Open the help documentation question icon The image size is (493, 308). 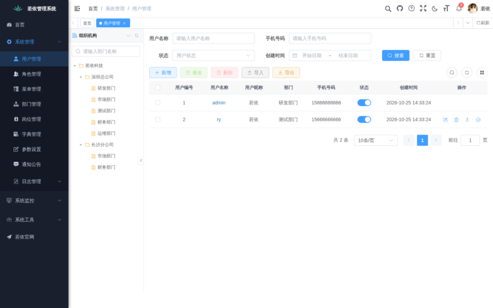pyautogui.click(x=411, y=9)
